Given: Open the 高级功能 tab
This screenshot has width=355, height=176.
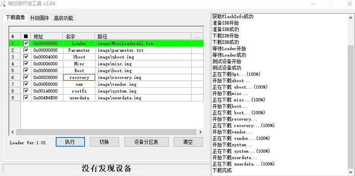Looking at the screenshot, I should 63,18.
